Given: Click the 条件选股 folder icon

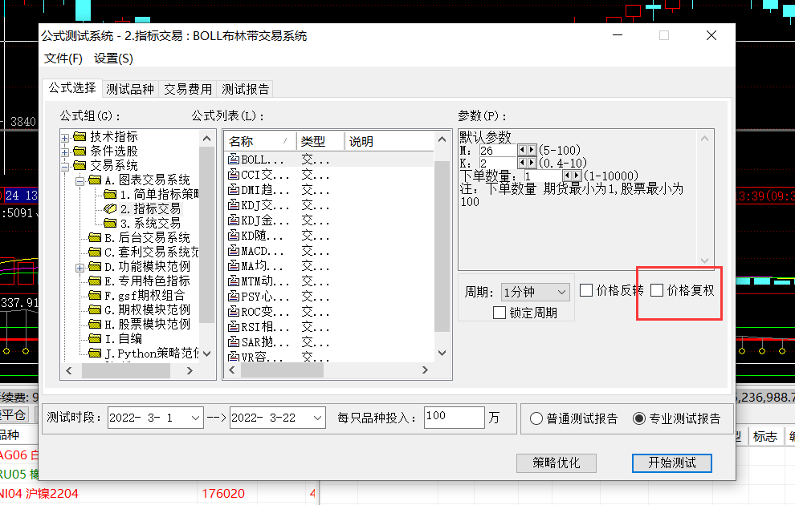Looking at the screenshot, I should tap(79, 151).
